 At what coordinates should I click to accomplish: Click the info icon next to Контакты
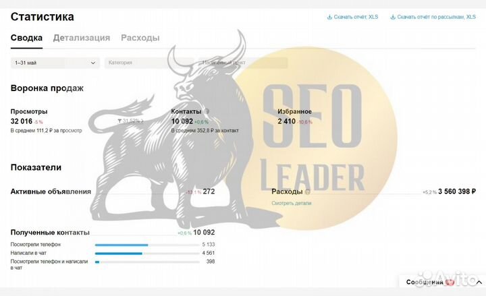207,111
